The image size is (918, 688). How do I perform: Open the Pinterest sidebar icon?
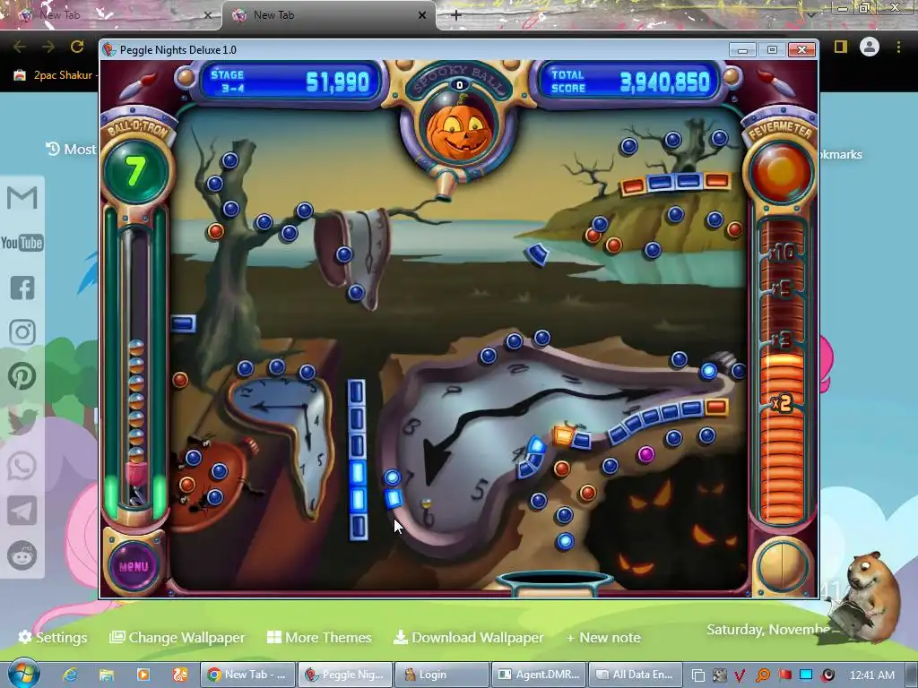[22, 376]
